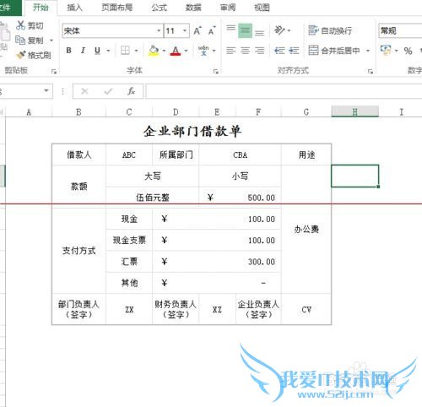Click Wrap Text (自动换行)
This screenshot has width=422, height=407.
(330, 30)
